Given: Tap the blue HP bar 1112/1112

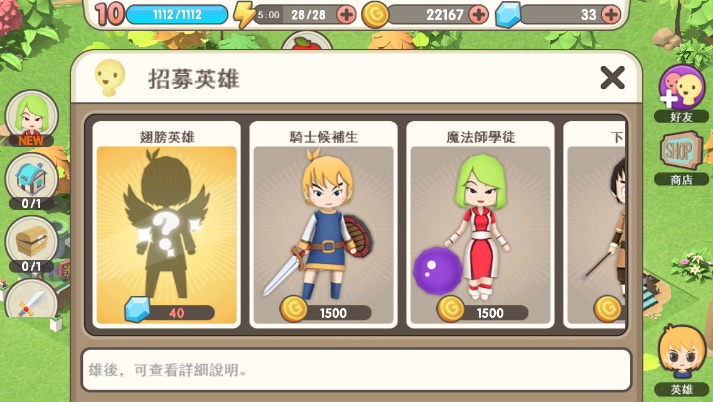Looking at the screenshot, I should point(177,15).
